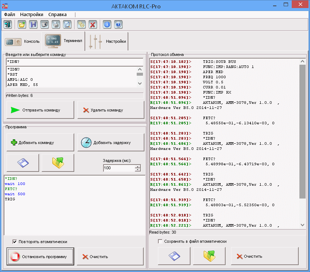Click log response 5.48998e-01,-6.43719e-03, 0
Screen dimensions: 310x272
coord(240,164)
